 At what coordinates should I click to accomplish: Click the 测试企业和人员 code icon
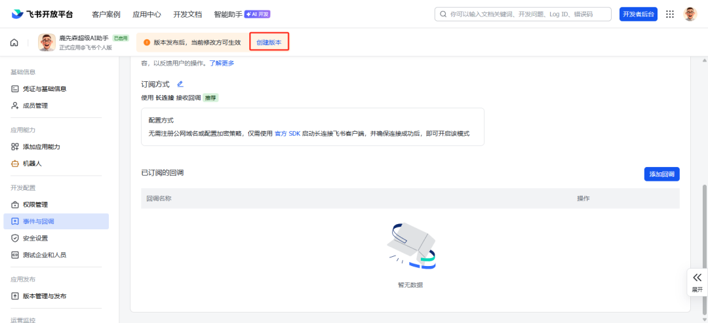point(14,255)
